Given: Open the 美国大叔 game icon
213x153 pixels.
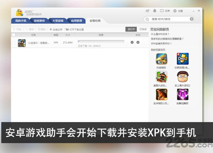Looking at the screenshot, I should click(161, 77).
